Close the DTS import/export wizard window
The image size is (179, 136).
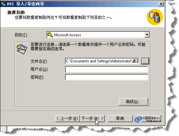pos(161,4)
